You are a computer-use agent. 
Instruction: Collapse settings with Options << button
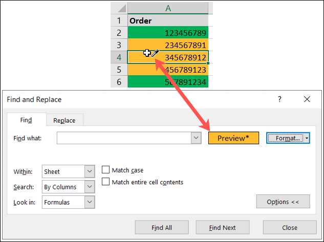pyautogui.click(x=283, y=202)
